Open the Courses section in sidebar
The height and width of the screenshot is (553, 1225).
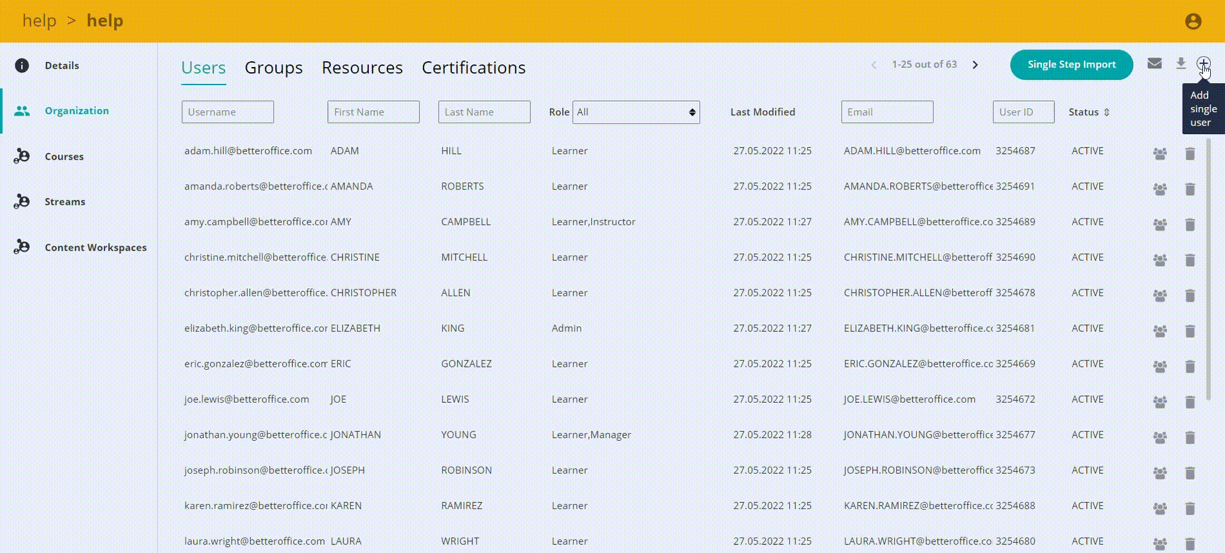(64, 157)
